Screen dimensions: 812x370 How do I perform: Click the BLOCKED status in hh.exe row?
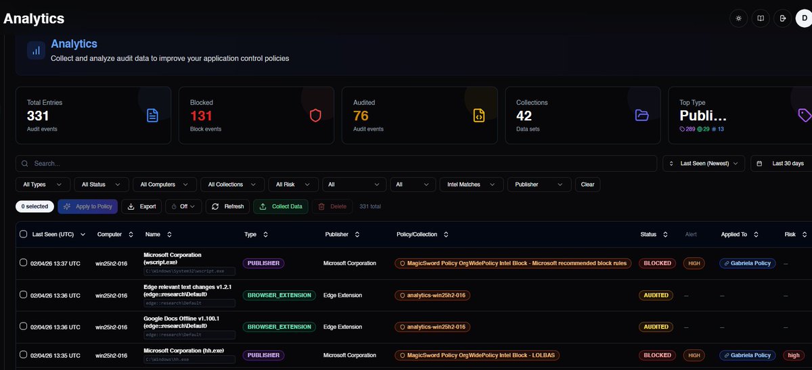pyautogui.click(x=657, y=355)
